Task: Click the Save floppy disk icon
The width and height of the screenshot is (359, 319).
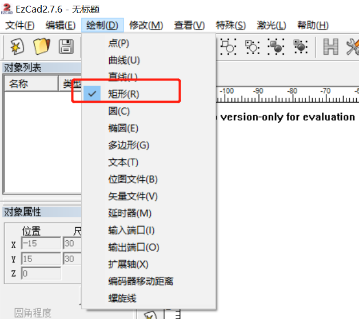Action: 66,47
